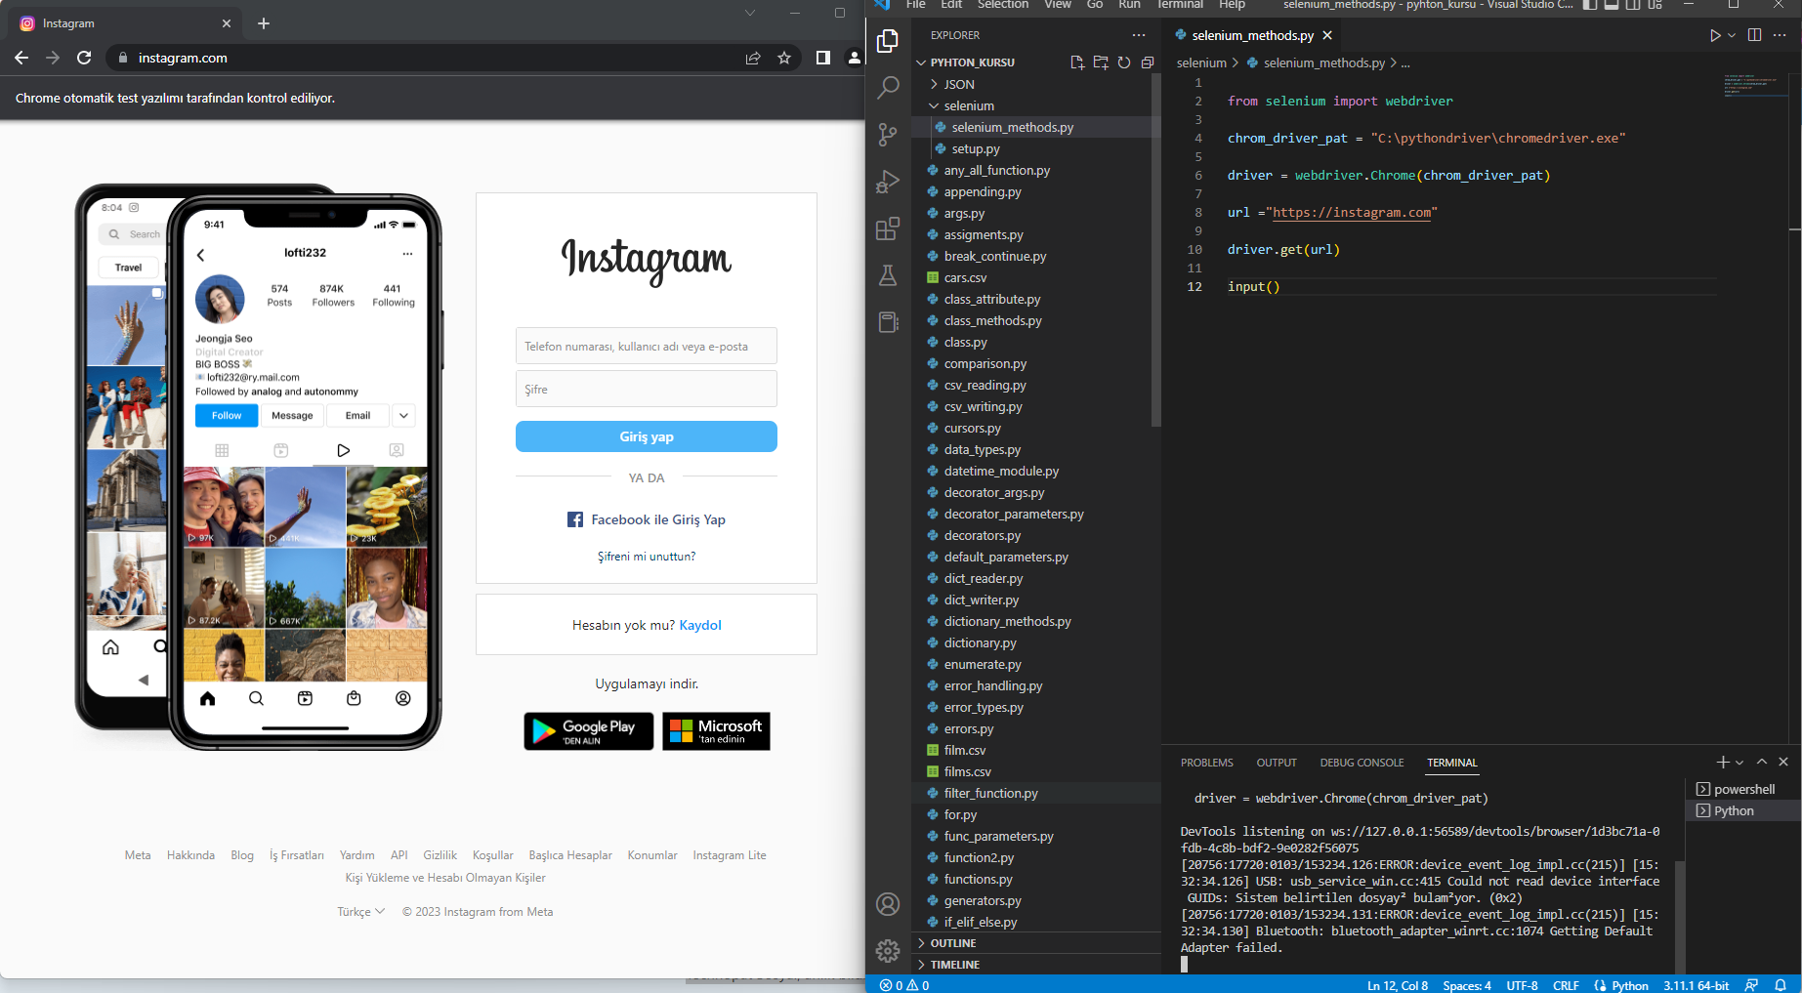Open notifications bell in status bar
Image resolution: width=1802 pixels, height=993 pixels.
pos(1781,985)
